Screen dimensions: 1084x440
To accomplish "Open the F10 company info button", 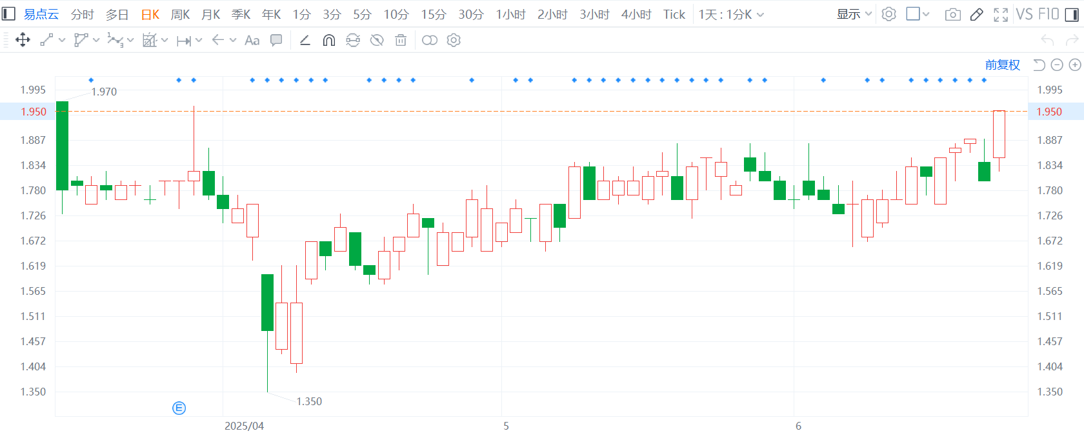I will point(1049,14).
